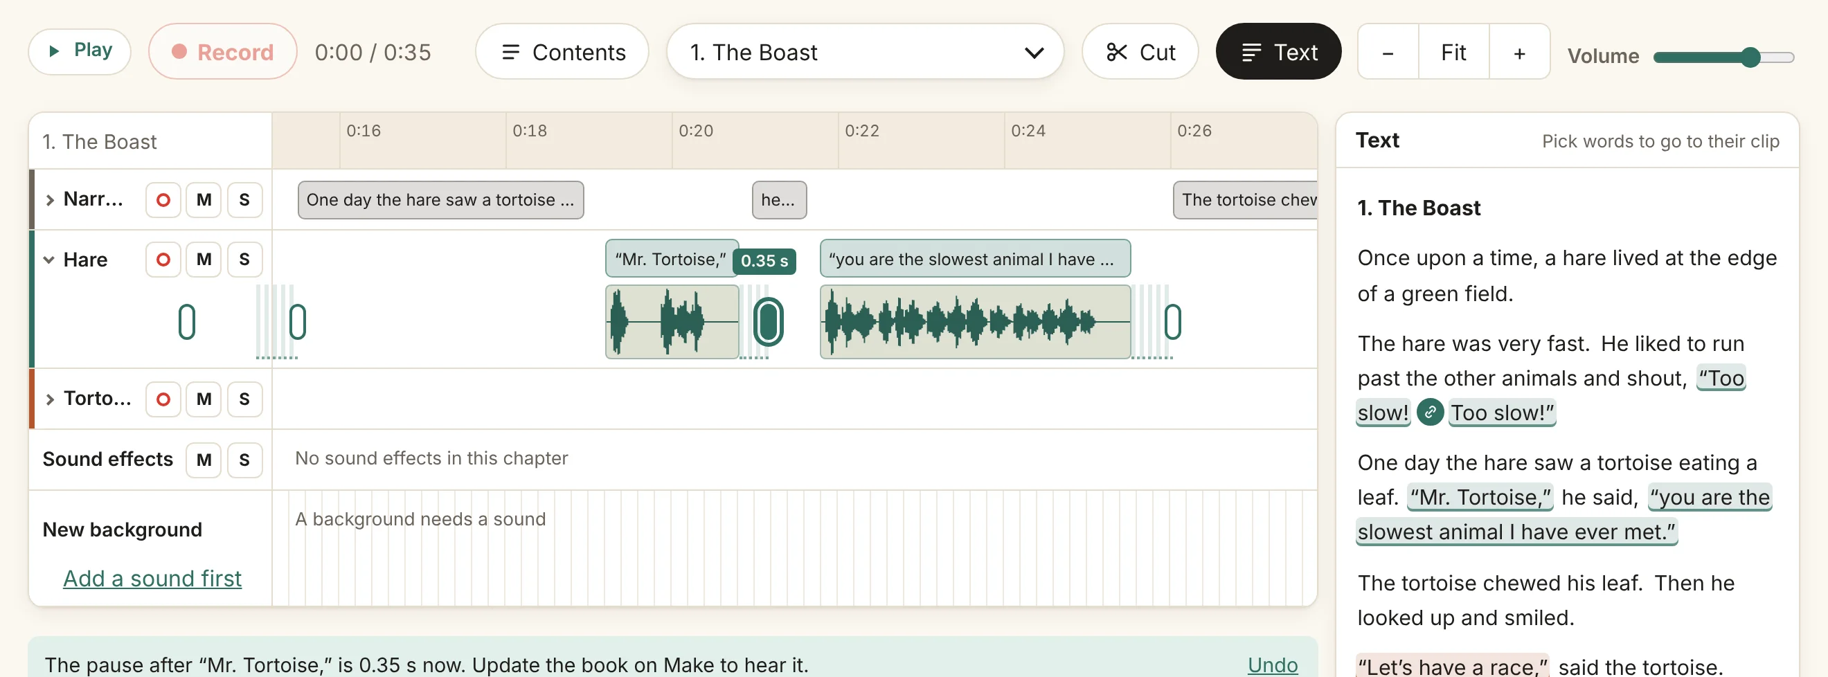Click the link icon between the Too slow phrases
Screen dimensions: 1828x677
(x=1430, y=413)
